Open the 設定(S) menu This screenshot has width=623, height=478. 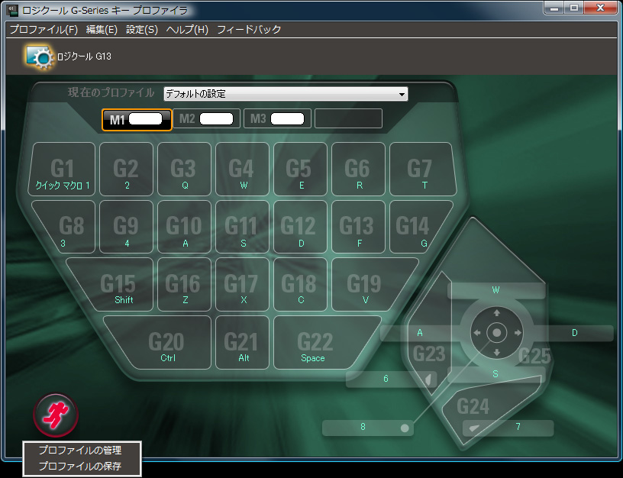[x=141, y=30]
